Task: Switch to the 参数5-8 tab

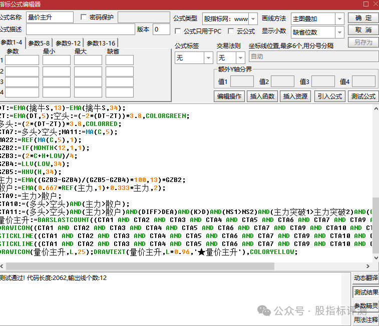Action: (39, 43)
